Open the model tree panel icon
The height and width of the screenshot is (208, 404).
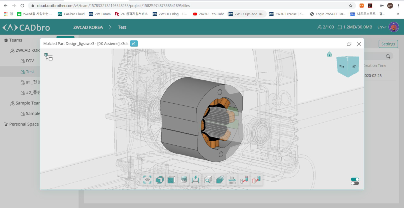48,57
